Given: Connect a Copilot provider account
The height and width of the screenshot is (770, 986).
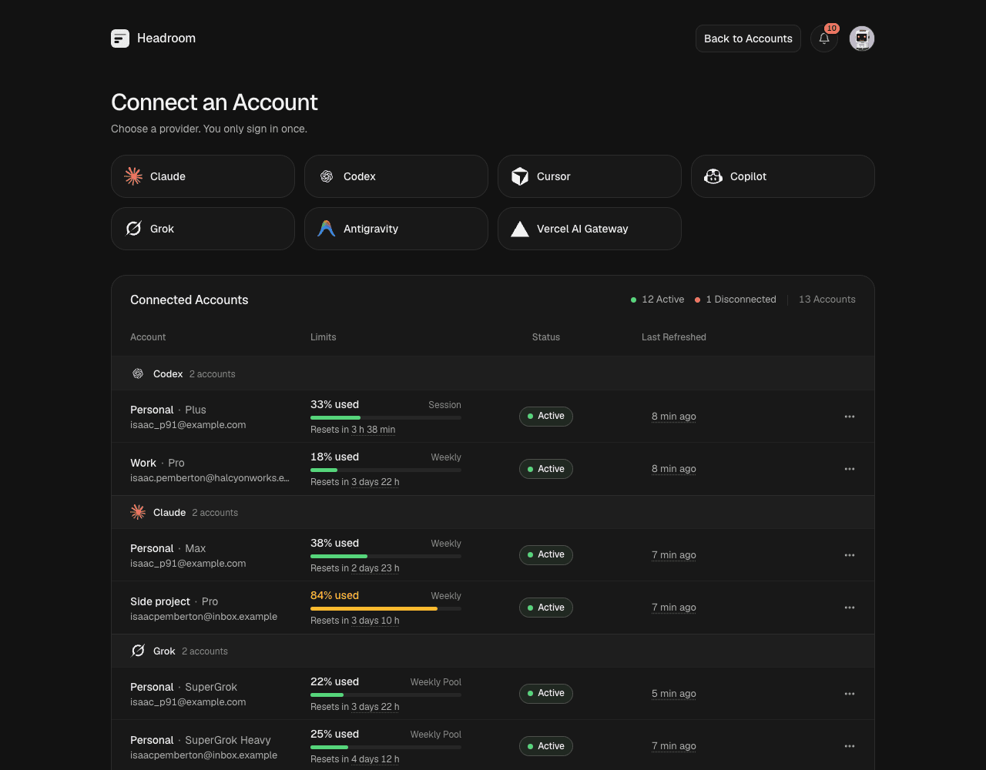Looking at the screenshot, I should [783, 176].
